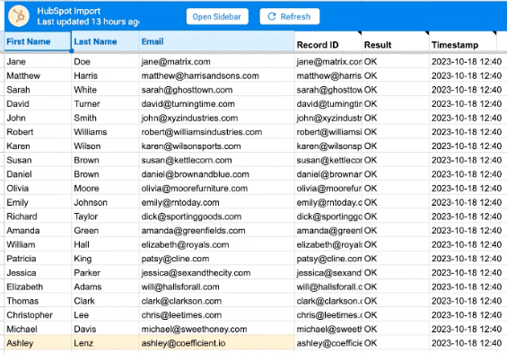
Task: Select email cell michael@sweethoney.com
Action: [216, 329]
